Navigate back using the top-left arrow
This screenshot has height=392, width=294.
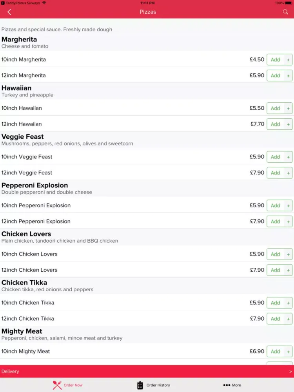click(x=9, y=11)
